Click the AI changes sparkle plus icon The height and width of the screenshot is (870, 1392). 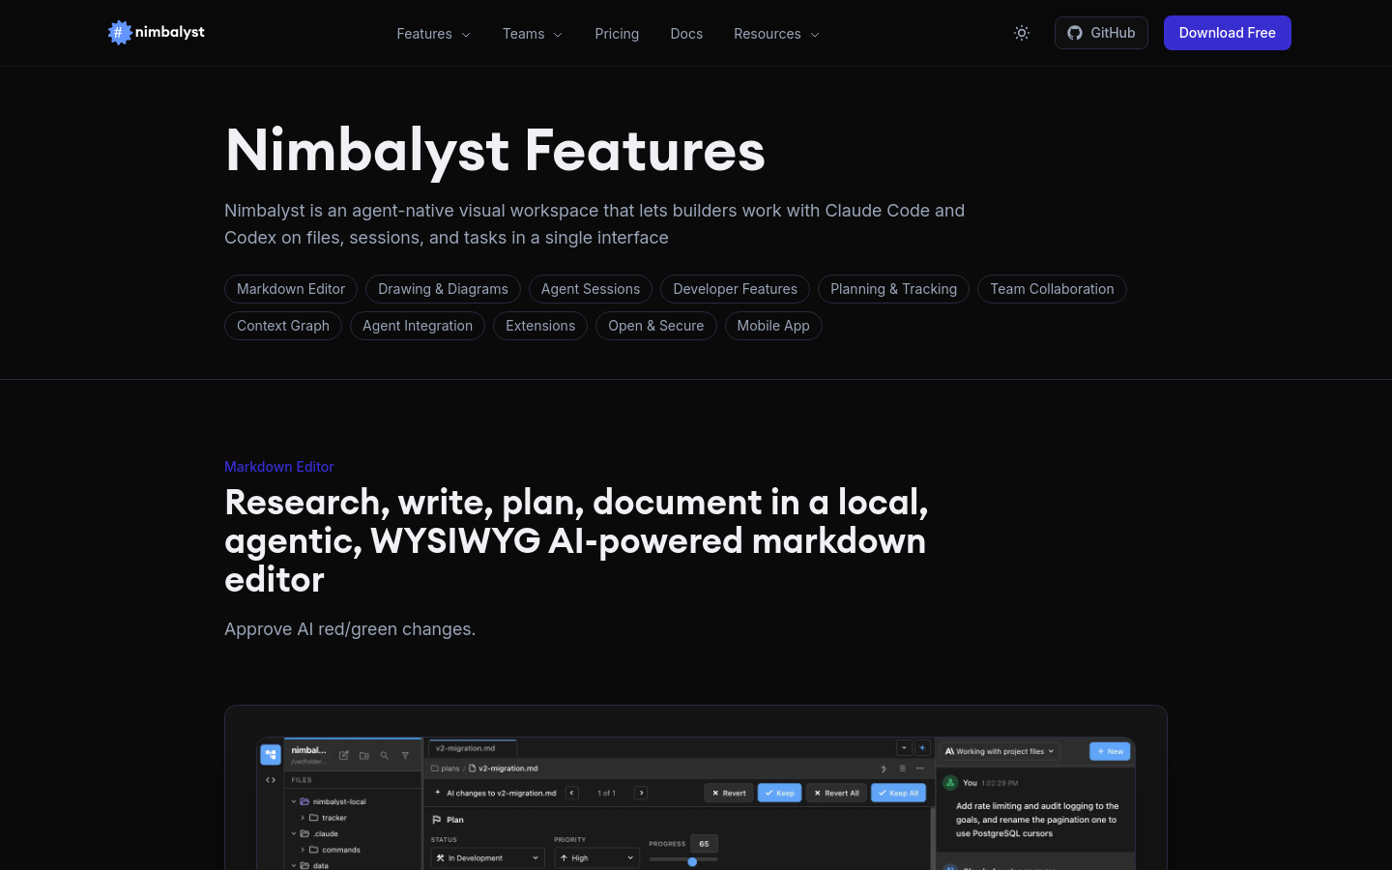coord(438,793)
